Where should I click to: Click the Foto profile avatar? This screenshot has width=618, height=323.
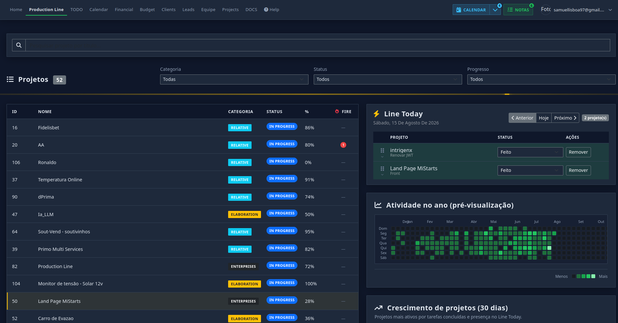(546, 9)
